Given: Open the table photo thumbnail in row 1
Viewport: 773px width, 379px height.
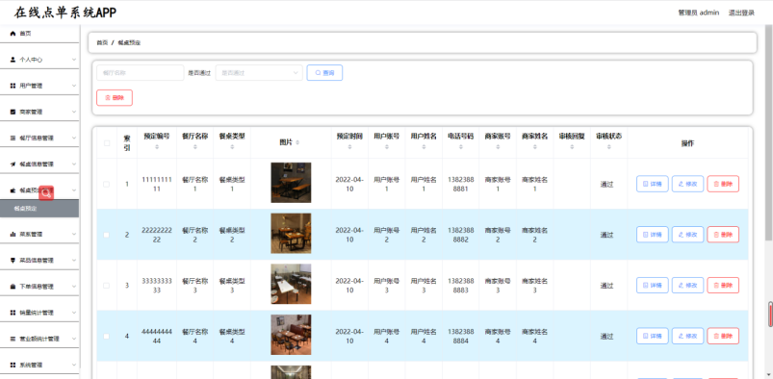Looking at the screenshot, I should (291, 183).
